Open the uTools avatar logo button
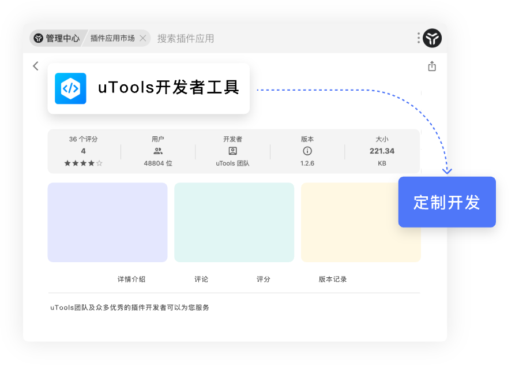 coord(432,38)
